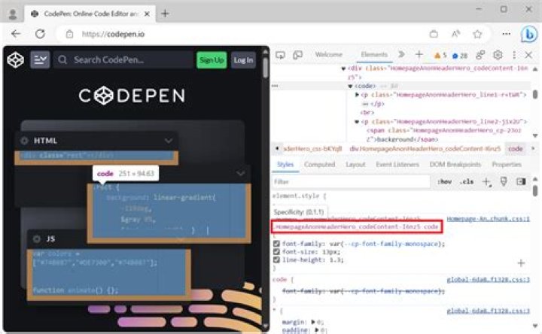This screenshot has width=542, height=334.
Task: Toggle the .cls classes button
Action: (467, 182)
